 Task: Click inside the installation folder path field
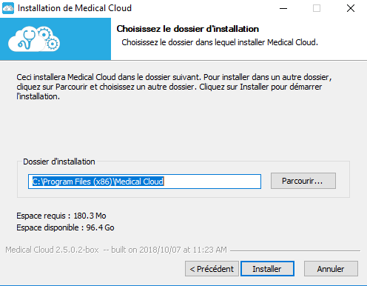click(x=144, y=182)
